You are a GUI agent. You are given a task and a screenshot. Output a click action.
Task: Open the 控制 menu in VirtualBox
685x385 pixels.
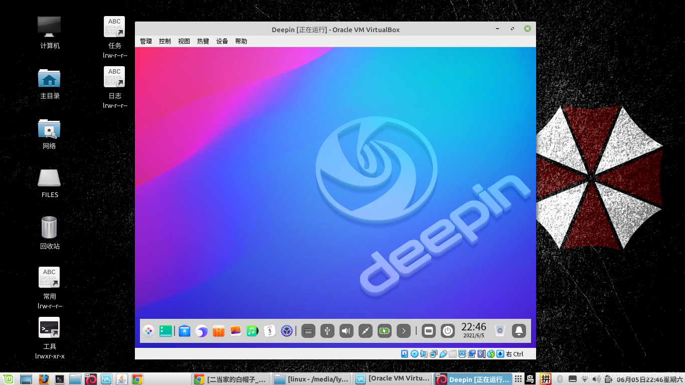coord(165,41)
